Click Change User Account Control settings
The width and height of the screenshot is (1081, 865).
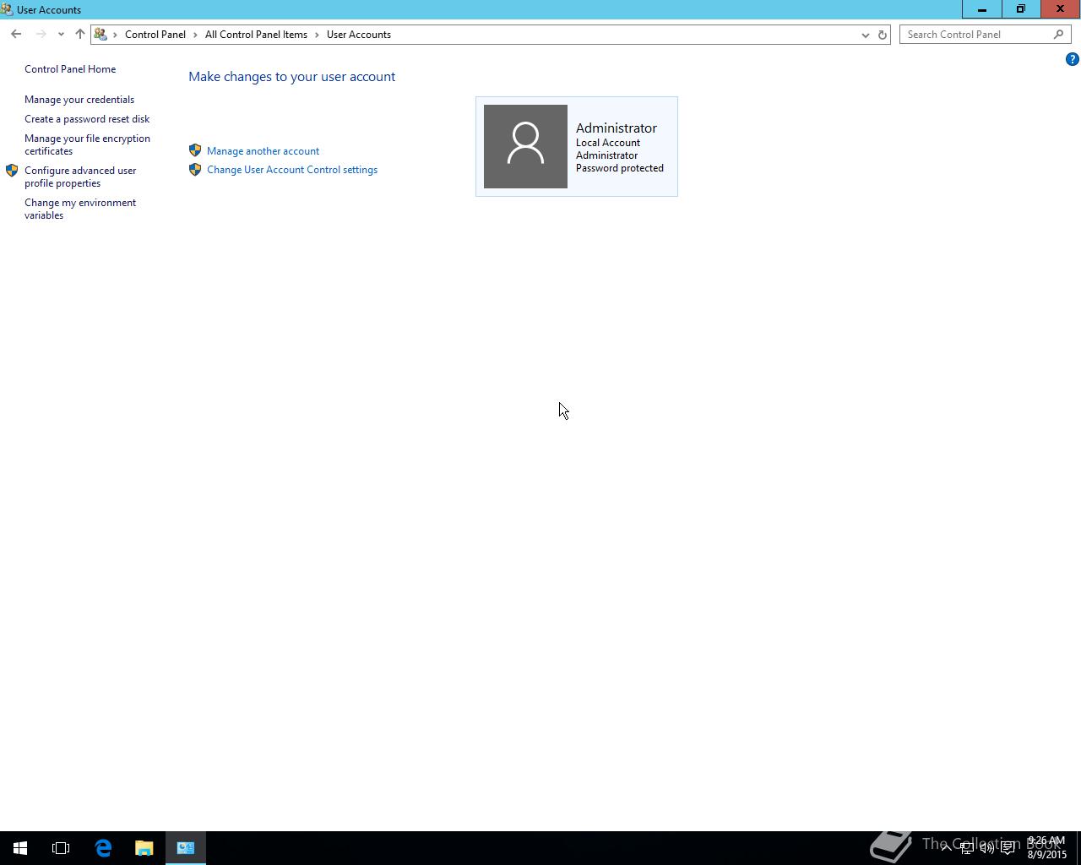click(x=292, y=170)
